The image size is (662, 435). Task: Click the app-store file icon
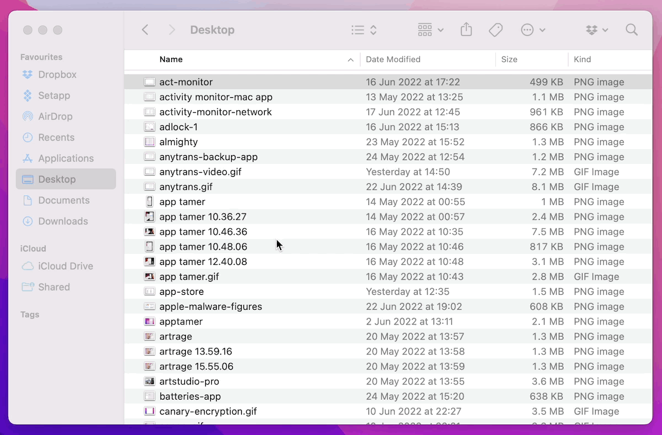tap(150, 291)
